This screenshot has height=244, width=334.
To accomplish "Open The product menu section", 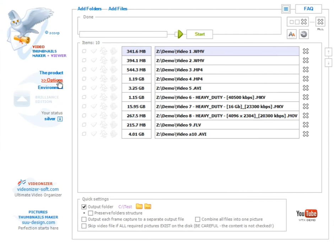I will [51, 72].
